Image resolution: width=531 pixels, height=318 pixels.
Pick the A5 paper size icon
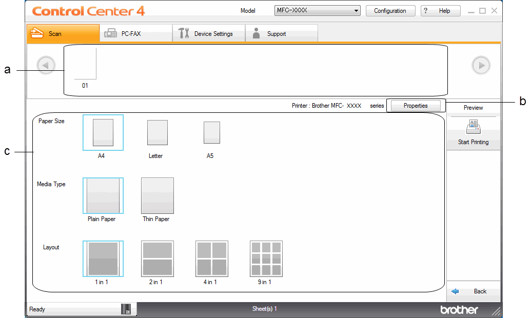pyautogui.click(x=212, y=132)
